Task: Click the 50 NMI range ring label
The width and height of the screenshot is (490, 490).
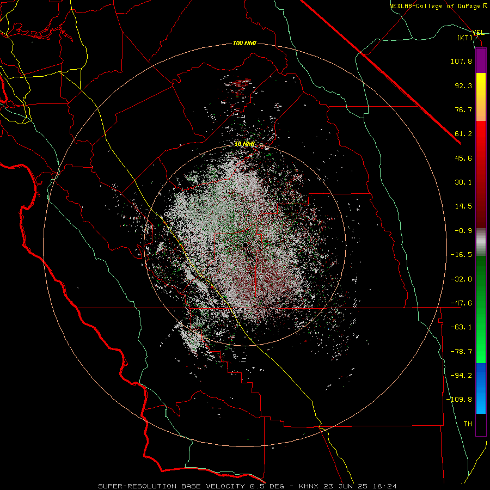Action: pyautogui.click(x=244, y=144)
